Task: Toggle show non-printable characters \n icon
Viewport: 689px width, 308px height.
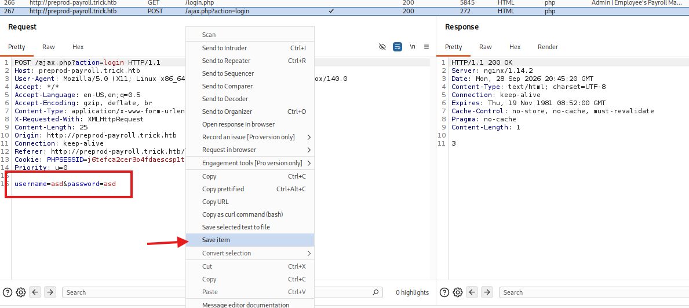Action: [x=412, y=47]
